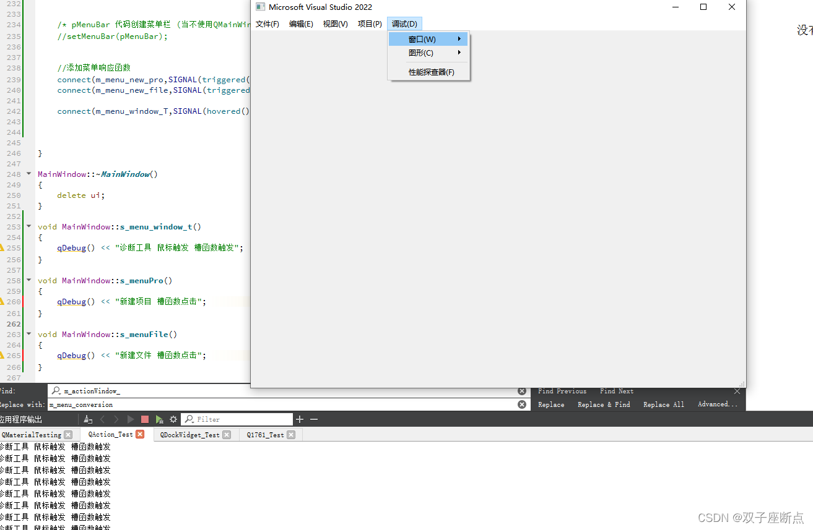This screenshot has width=813, height=530.
Task: Click the find options magnifier icon
Action: coord(56,391)
